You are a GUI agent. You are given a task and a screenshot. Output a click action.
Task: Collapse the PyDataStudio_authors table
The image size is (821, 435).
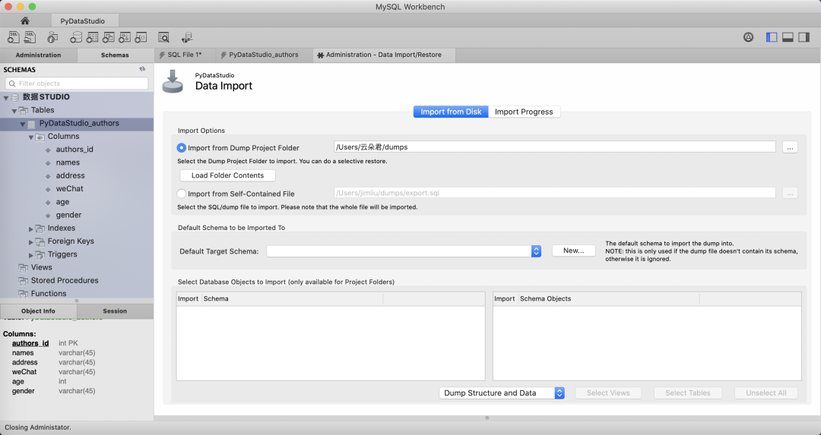tap(23, 124)
